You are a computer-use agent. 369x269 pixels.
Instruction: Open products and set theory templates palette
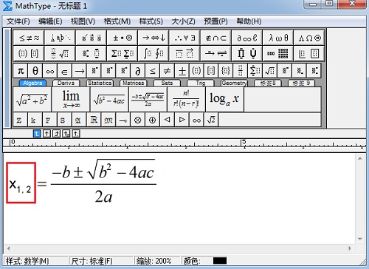tap(246, 53)
